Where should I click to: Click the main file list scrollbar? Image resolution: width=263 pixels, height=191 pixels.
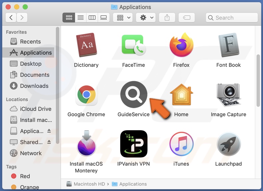click(258, 81)
